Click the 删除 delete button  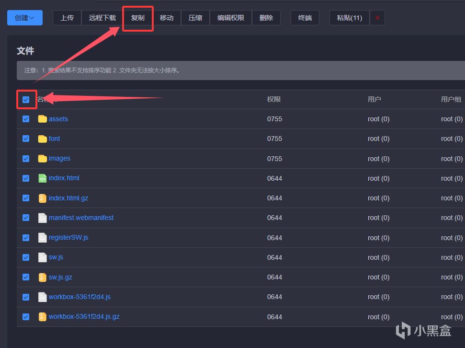click(x=266, y=18)
